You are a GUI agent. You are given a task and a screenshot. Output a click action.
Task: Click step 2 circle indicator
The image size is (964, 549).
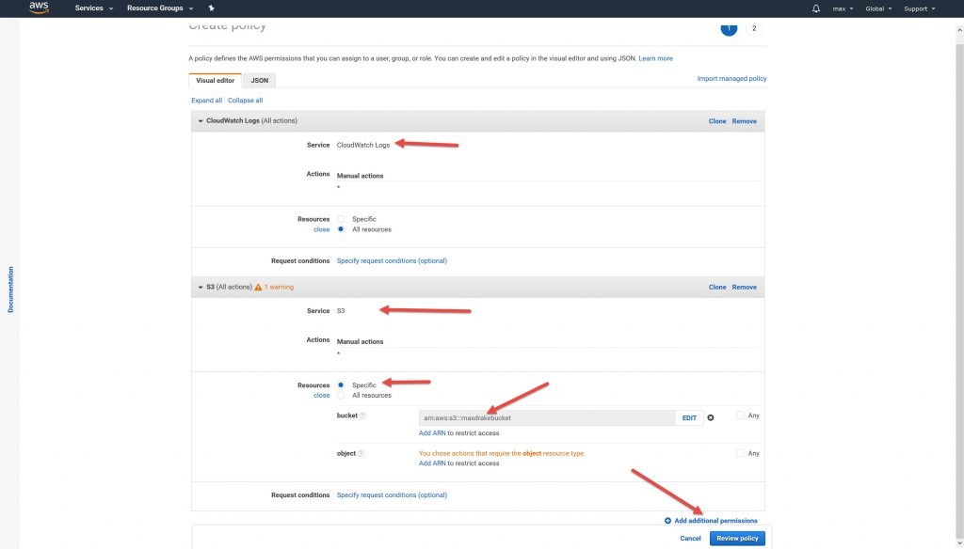[753, 28]
